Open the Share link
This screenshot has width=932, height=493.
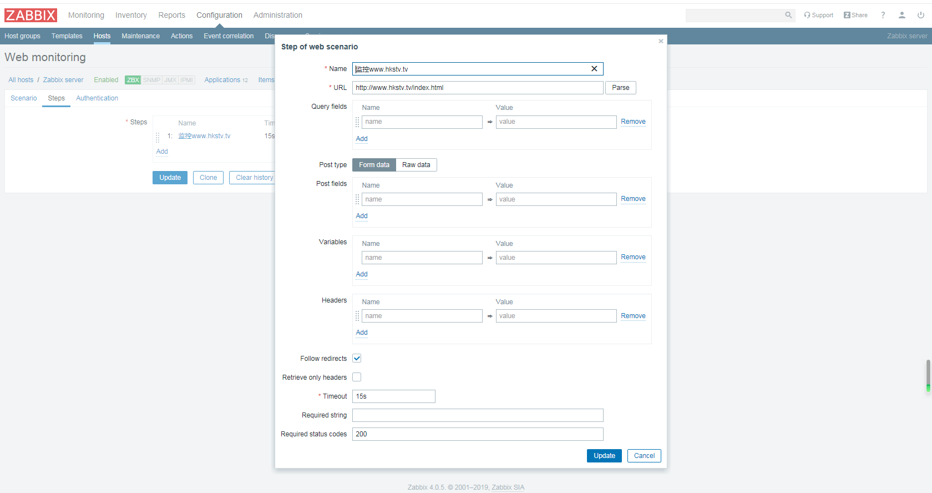tap(855, 15)
